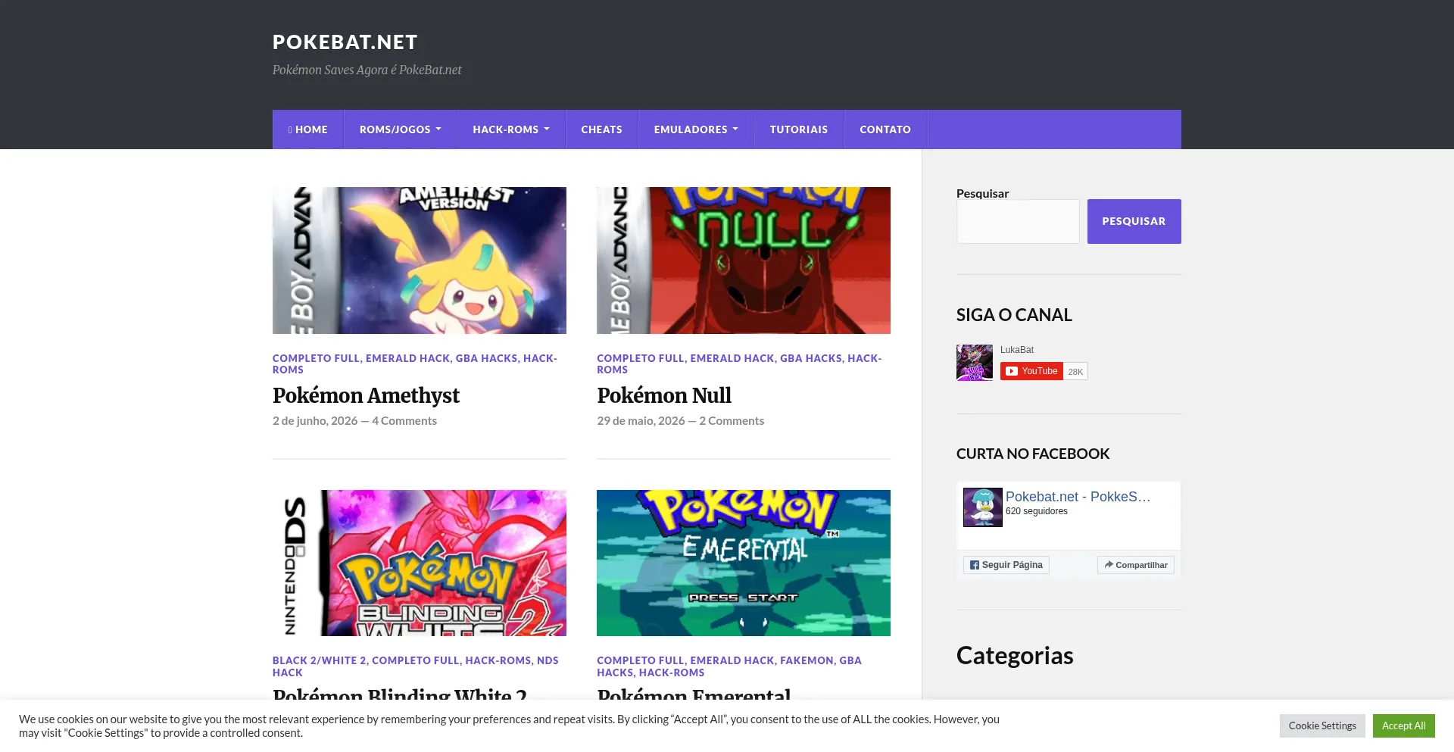Click BLACK 2/WHITE 2 category link

tap(319, 660)
